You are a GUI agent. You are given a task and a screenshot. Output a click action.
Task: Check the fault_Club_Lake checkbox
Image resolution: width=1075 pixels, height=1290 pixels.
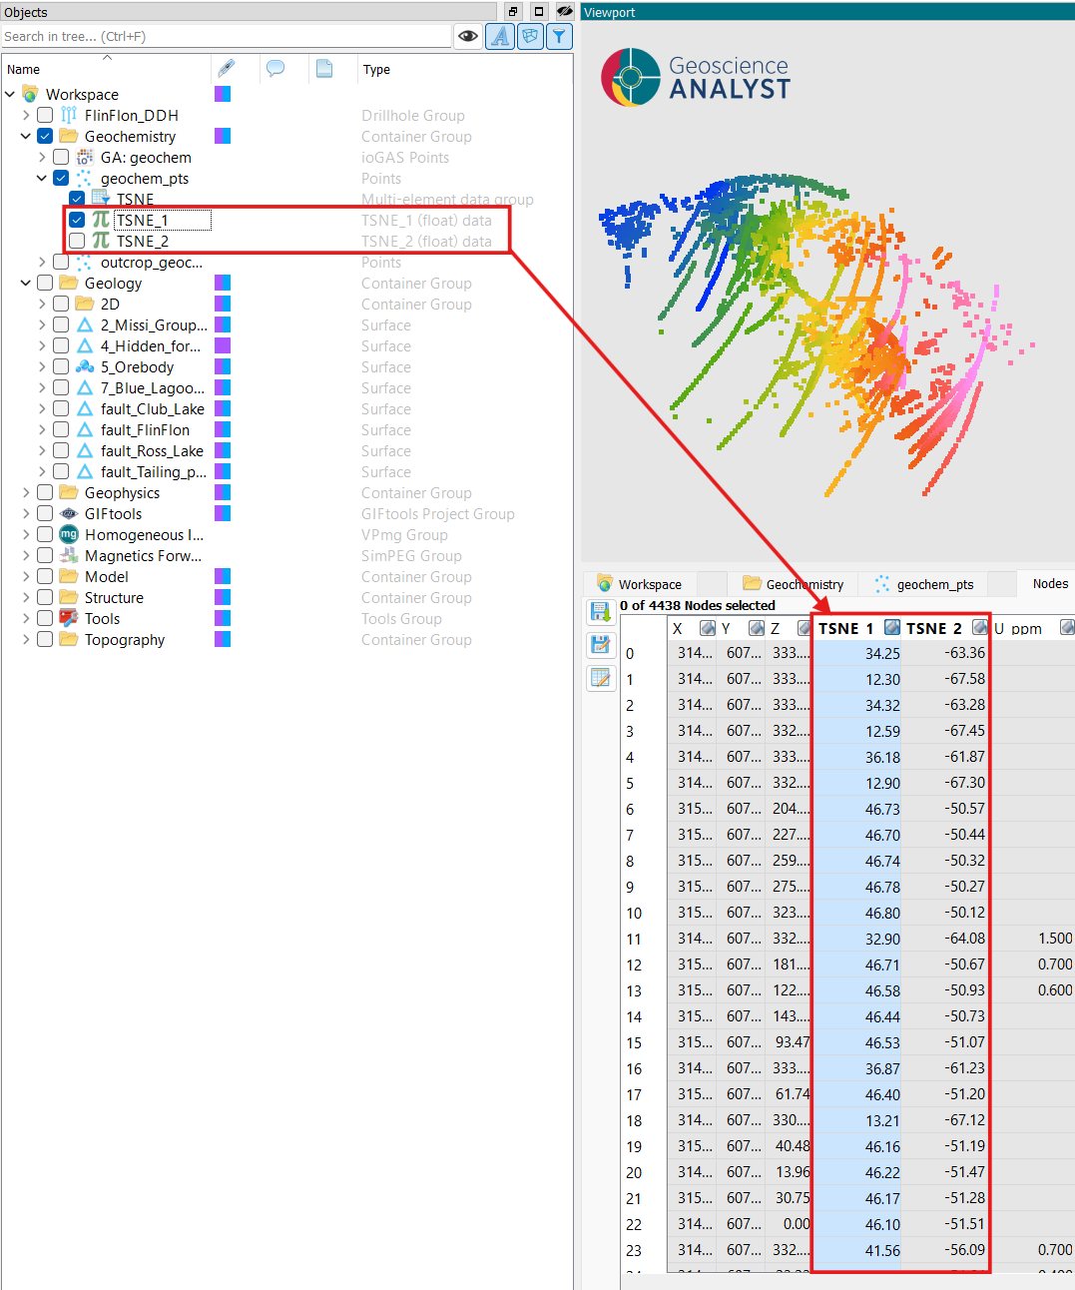pyautogui.click(x=61, y=408)
